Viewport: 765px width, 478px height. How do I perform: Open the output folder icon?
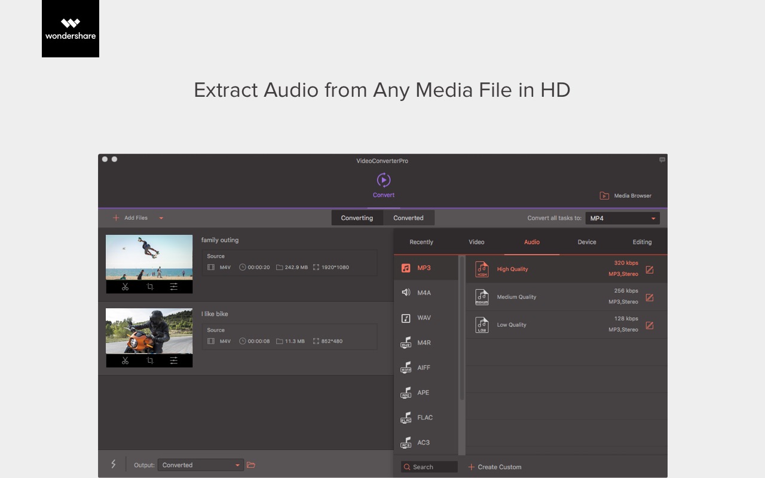(251, 465)
